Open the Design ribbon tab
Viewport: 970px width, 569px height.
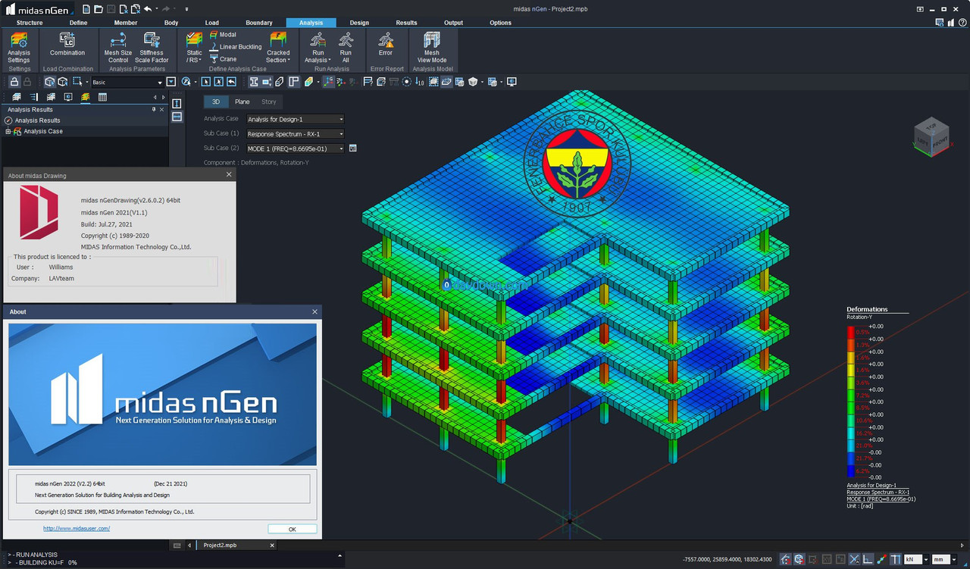359,23
